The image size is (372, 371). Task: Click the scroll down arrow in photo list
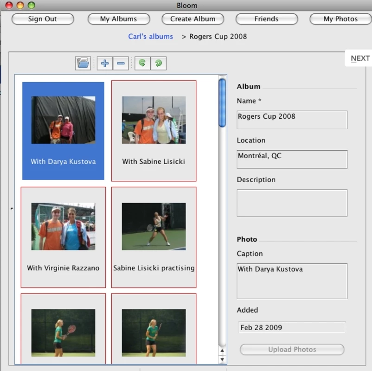click(x=222, y=359)
